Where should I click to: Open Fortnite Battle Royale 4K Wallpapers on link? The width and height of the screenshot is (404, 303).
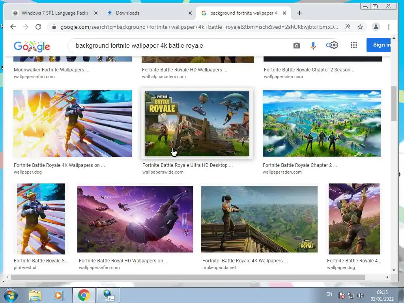tap(59, 165)
